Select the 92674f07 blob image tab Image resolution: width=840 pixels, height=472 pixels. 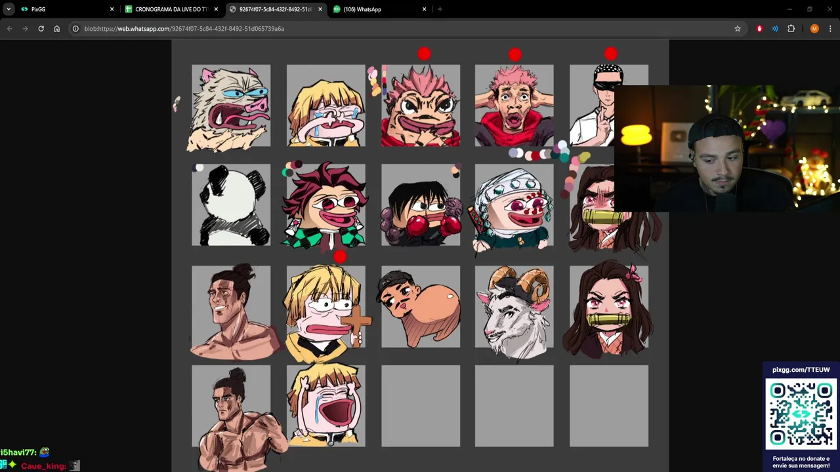pyautogui.click(x=276, y=9)
